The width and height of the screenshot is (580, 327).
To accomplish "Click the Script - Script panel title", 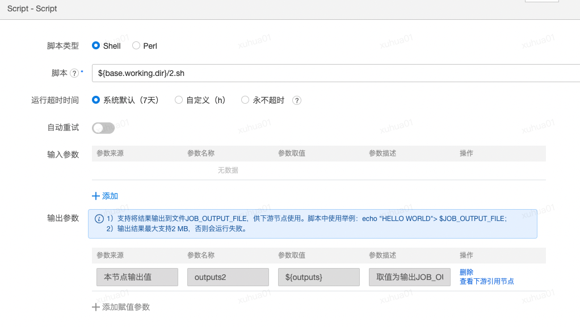I will tap(32, 9).
